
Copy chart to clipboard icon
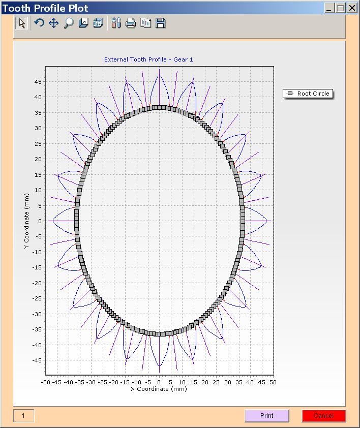click(x=145, y=23)
